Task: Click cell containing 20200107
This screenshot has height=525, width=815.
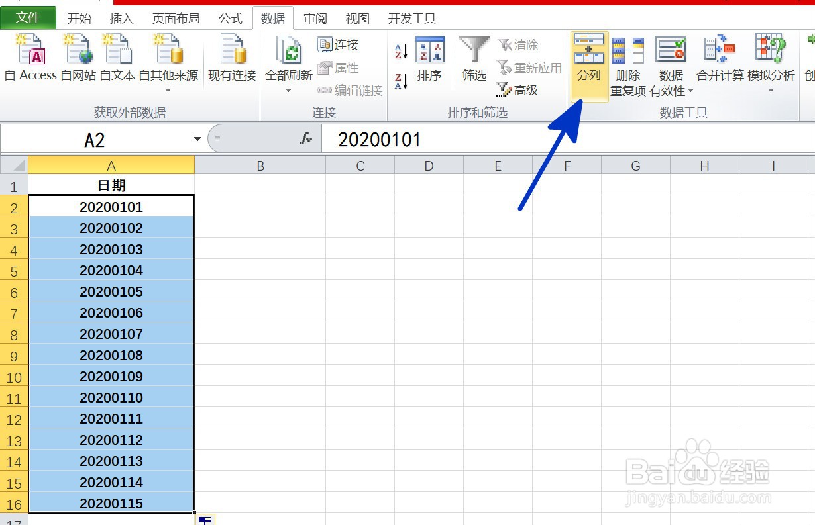Action: (x=111, y=334)
